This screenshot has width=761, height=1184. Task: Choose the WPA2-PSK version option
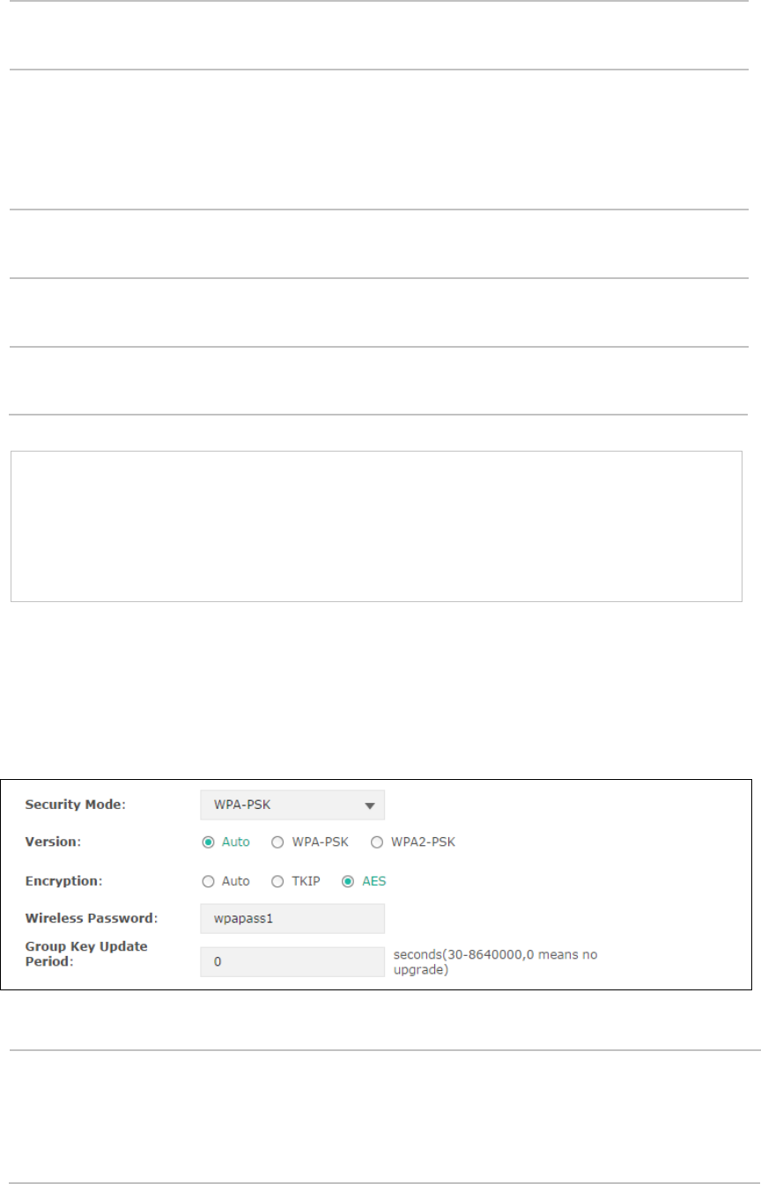pos(377,842)
